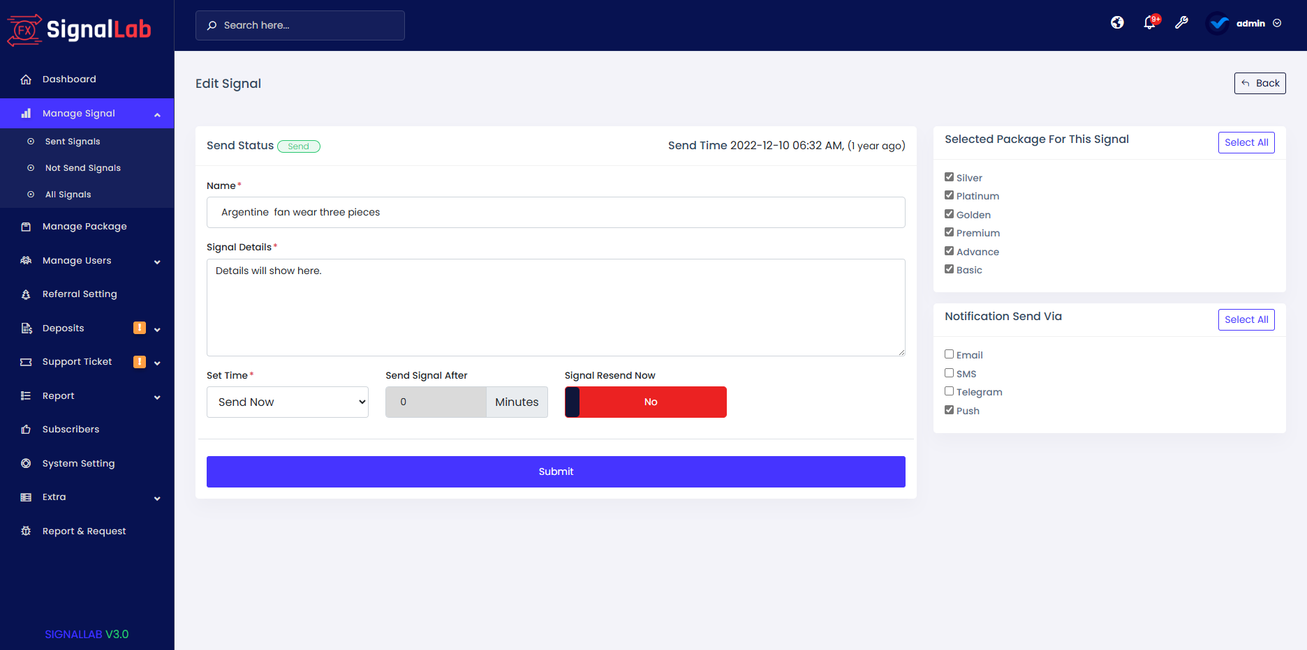
Task: Open the System Setting page
Action: click(78, 463)
